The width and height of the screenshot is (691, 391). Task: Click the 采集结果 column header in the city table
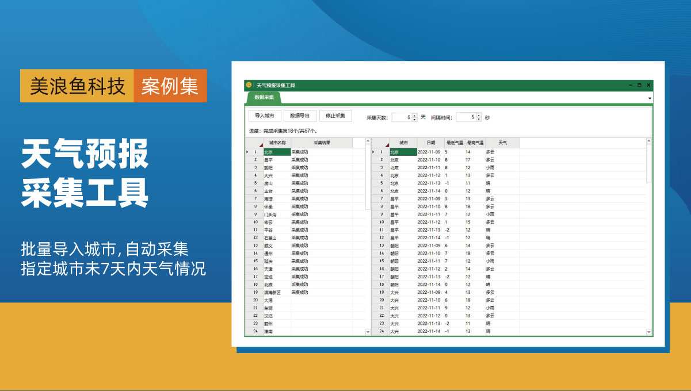[322, 143]
